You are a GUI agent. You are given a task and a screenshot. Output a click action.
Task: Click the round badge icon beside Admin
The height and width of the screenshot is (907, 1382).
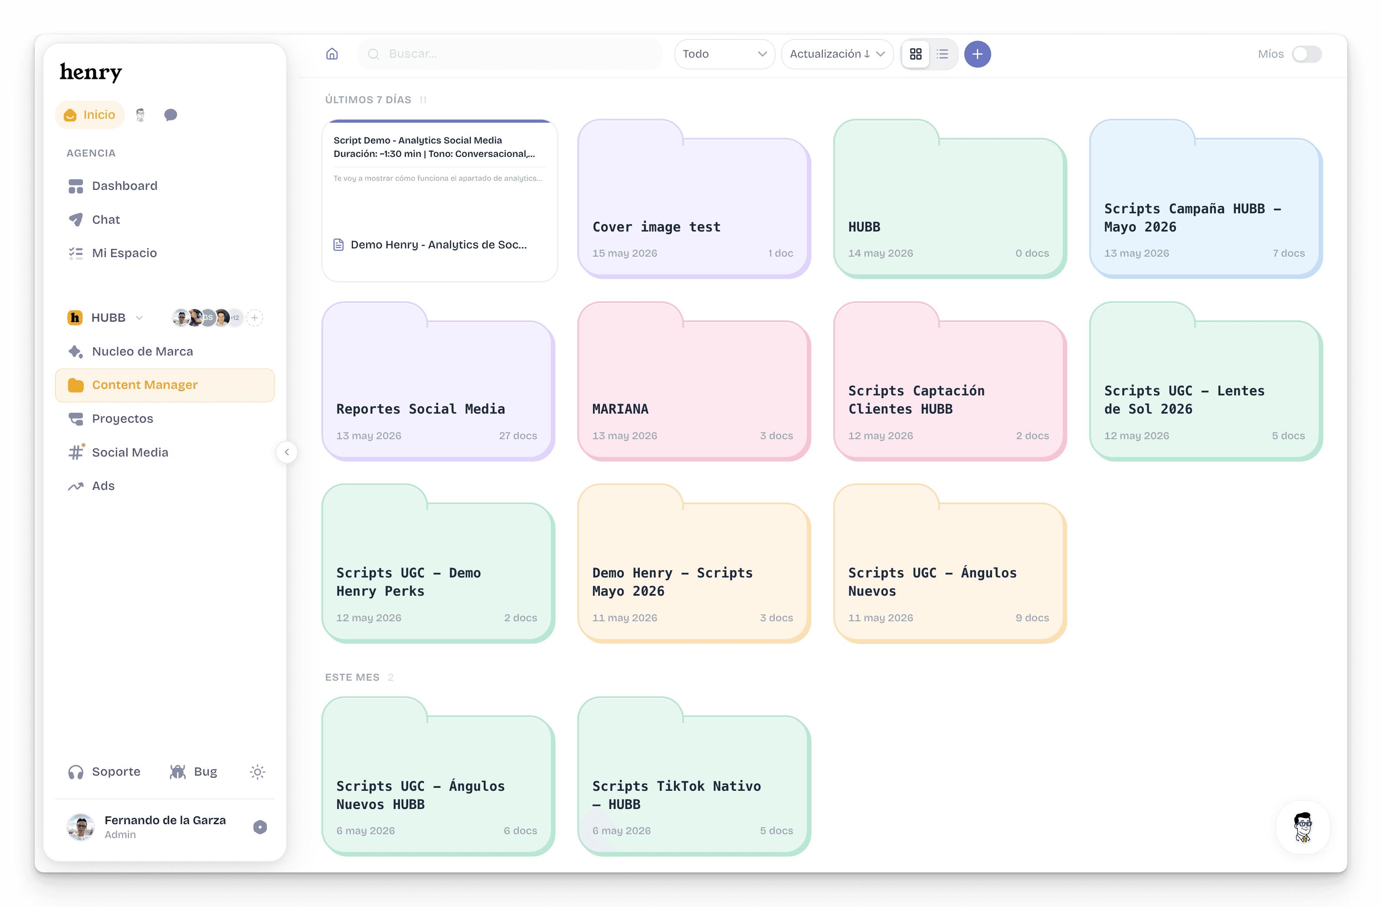pyautogui.click(x=260, y=827)
